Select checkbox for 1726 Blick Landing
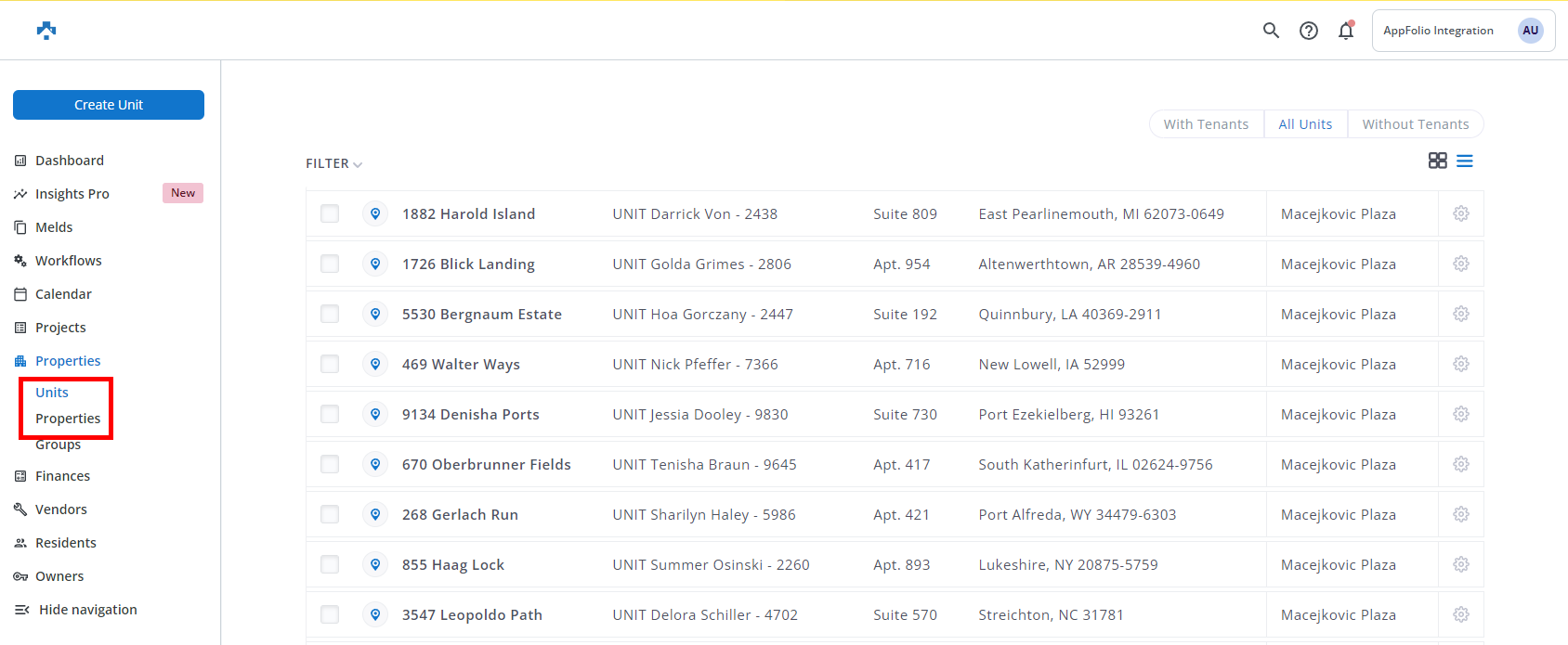Screen dimensions: 1568x645 click(x=330, y=264)
